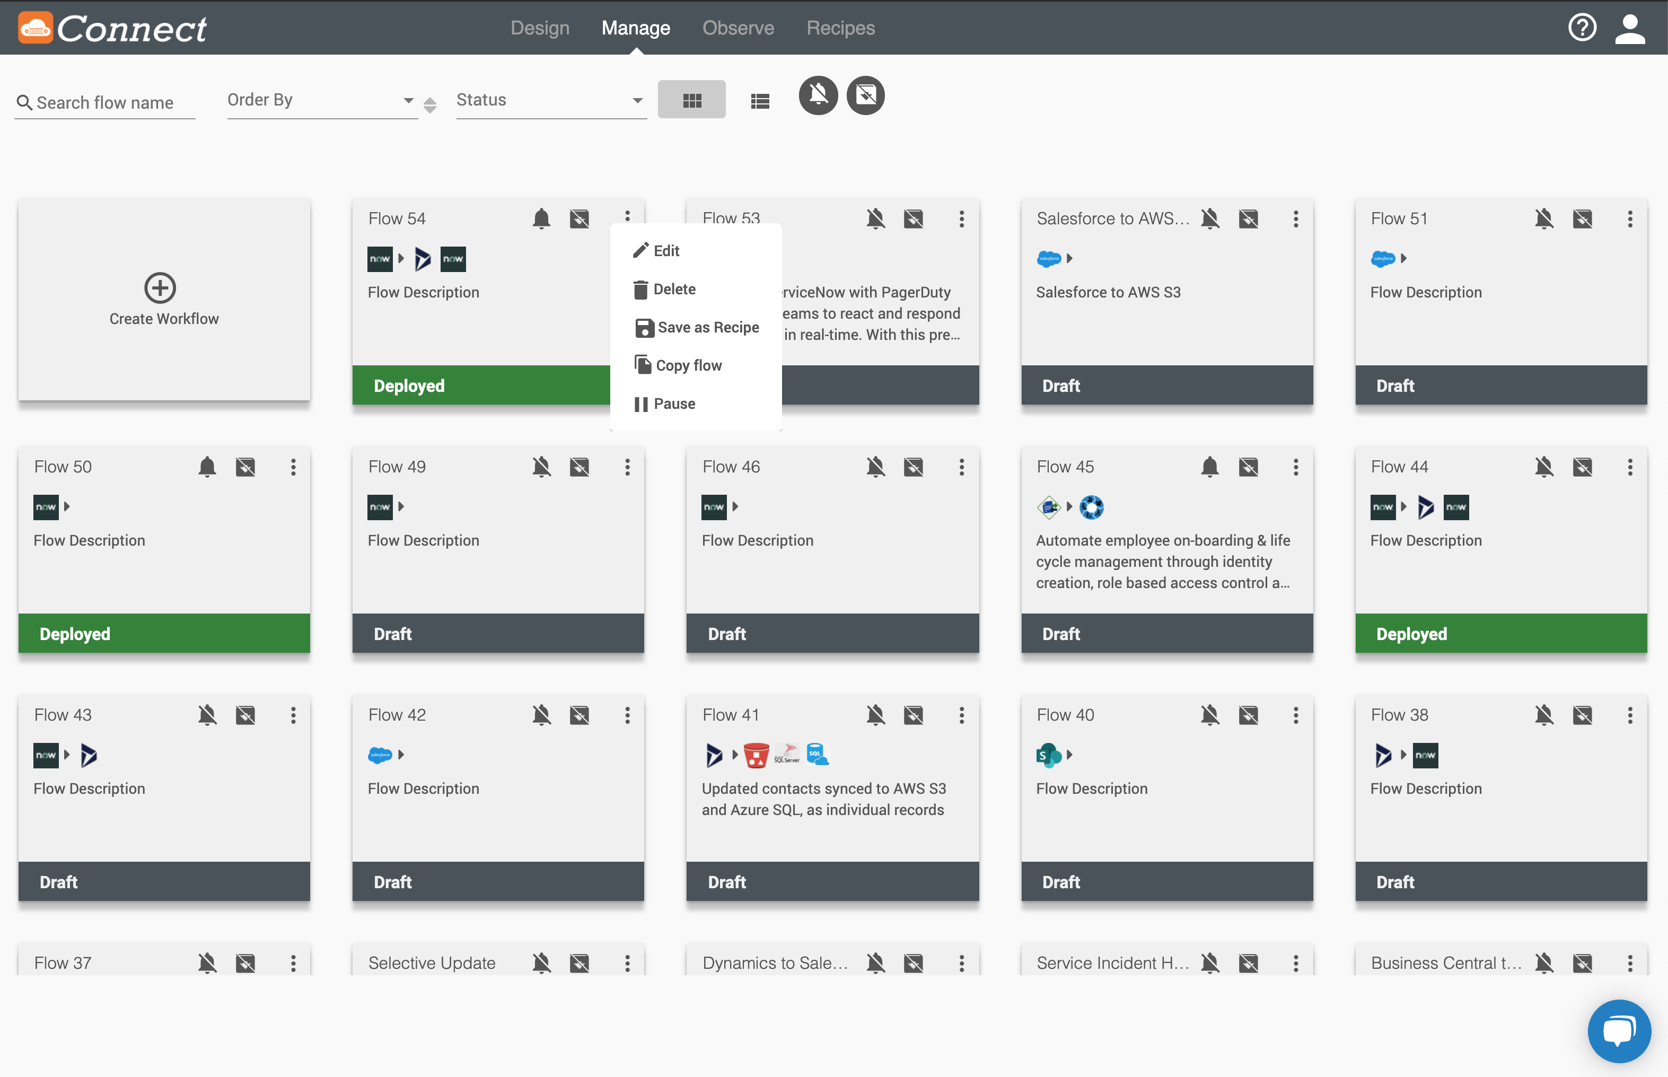Open the three-dot menu on Flow 41
This screenshot has height=1077, width=1668.
[961, 715]
